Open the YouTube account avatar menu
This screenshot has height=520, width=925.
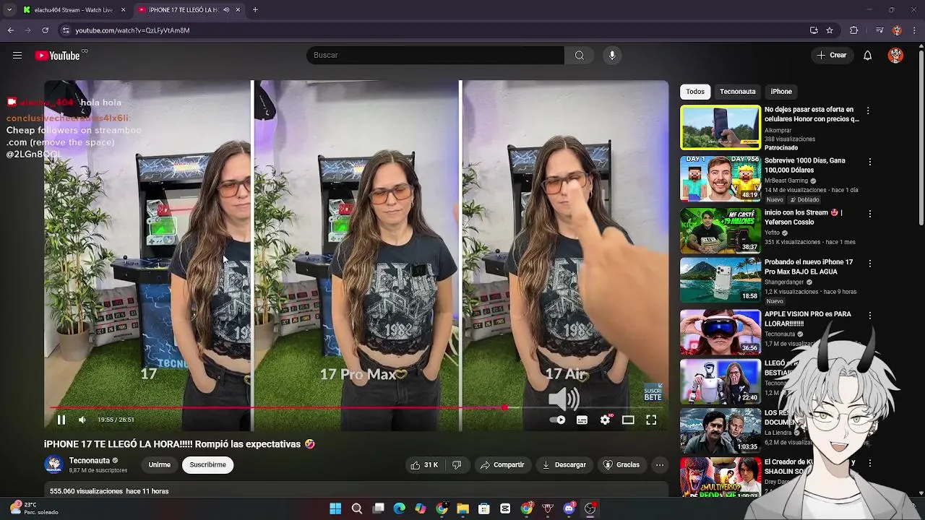coord(895,56)
